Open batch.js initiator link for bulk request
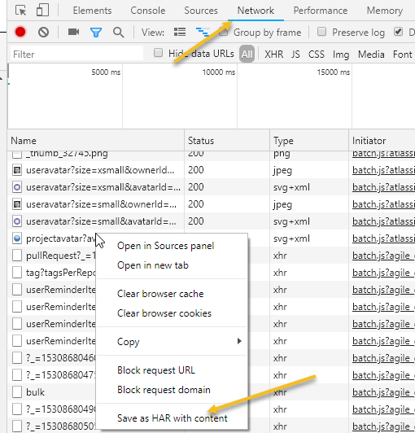This screenshot has height=433, width=415. [x=383, y=392]
